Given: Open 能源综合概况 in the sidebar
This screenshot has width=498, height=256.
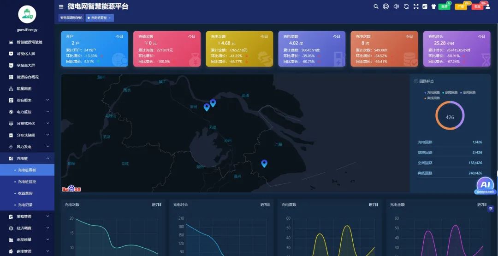Looking at the screenshot, I should click(27, 77).
